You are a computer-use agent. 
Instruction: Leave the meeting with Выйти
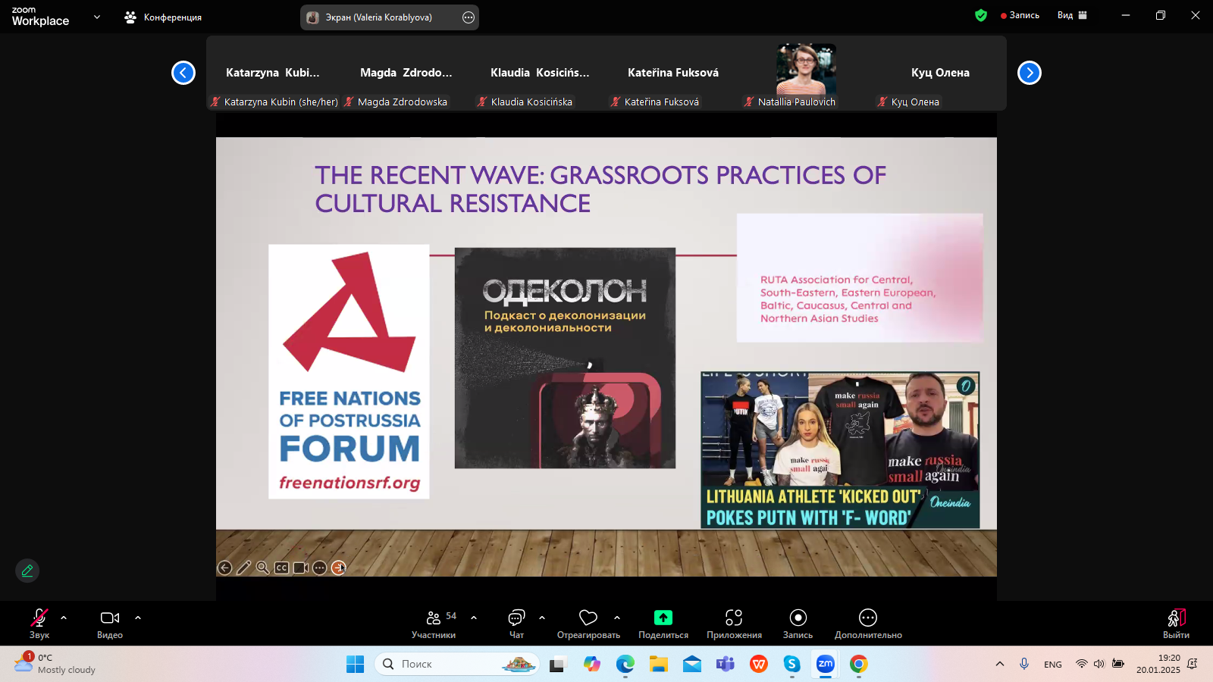point(1175,623)
